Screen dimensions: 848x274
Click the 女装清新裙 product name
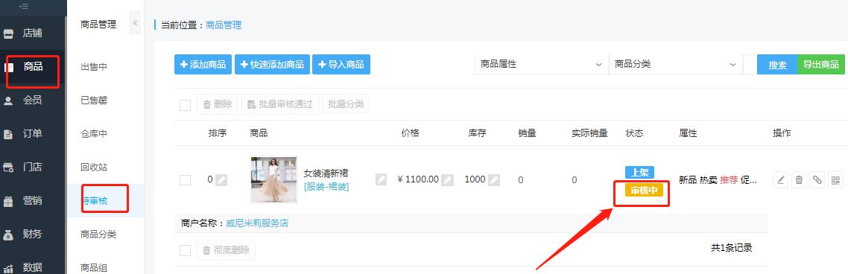326,173
